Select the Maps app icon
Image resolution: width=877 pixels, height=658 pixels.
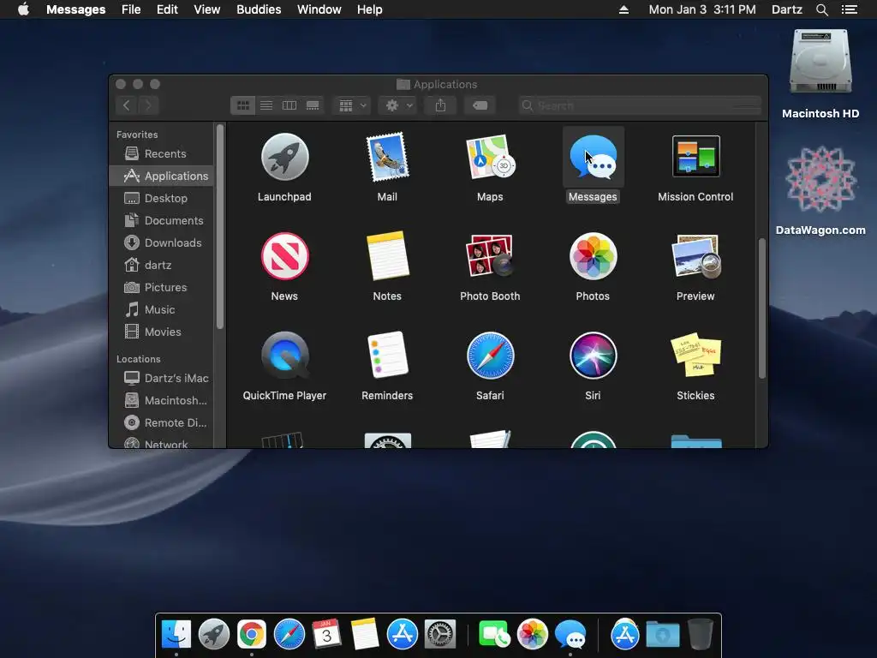click(x=490, y=158)
